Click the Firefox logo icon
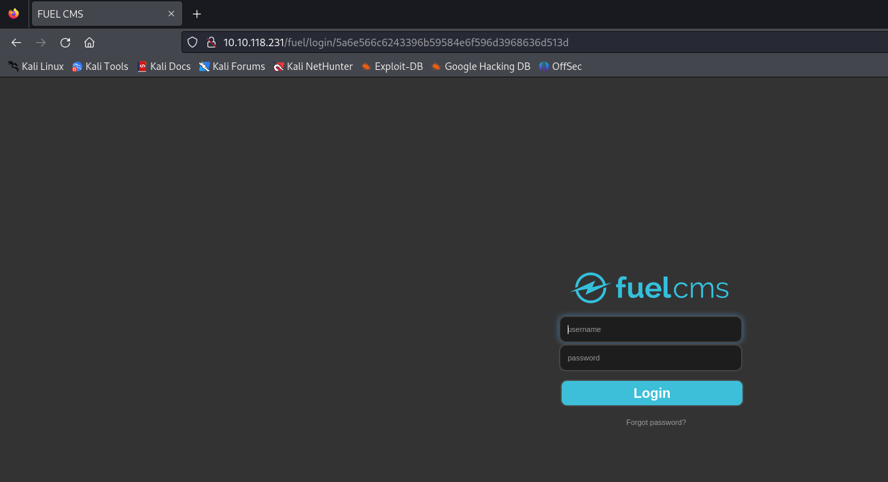The height and width of the screenshot is (482, 888). [14, 14]
